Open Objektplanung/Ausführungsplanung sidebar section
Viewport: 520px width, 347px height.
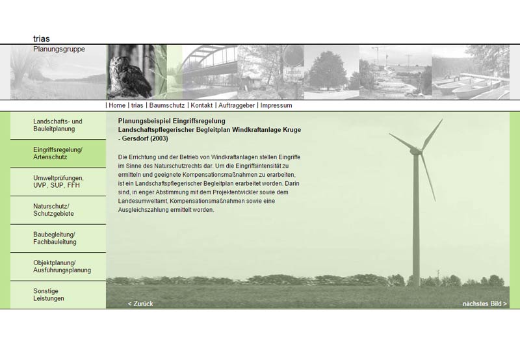click(x=58, y=266)
